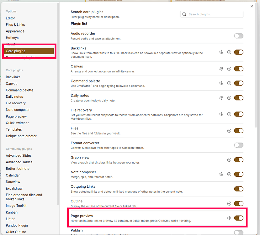The image size is (260, 235).
Task: Enable the Publish plugin toggle
Action: click(x=239, y=232)
